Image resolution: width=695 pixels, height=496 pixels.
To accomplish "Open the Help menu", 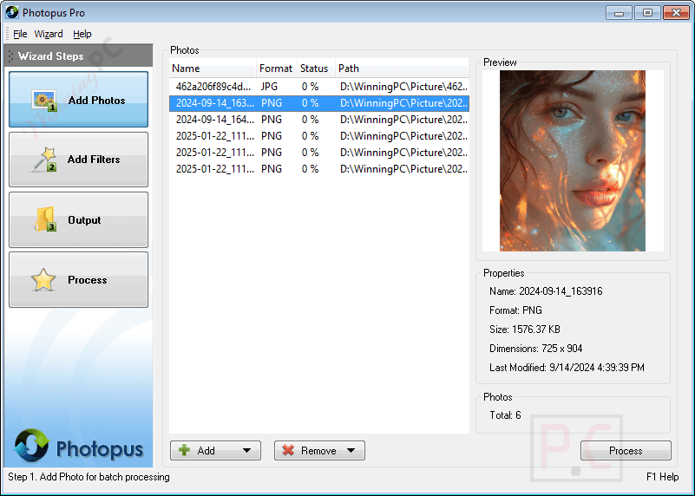I will click(82, 34).
